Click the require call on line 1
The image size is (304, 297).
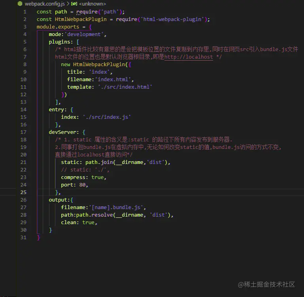[87, 12]
